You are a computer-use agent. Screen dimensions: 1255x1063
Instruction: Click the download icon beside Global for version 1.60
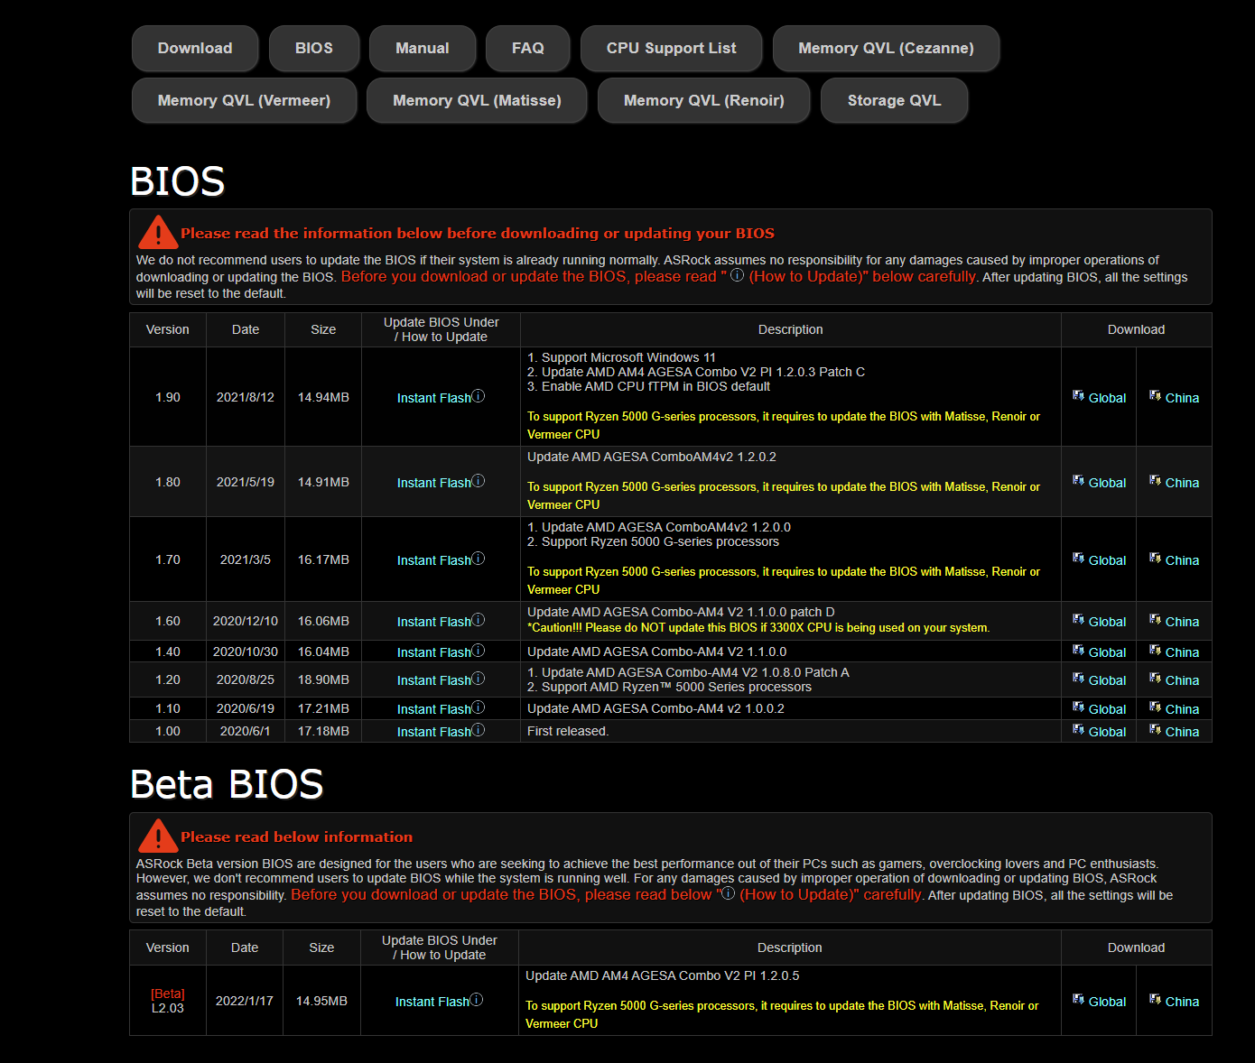(x=1078, y=619)
